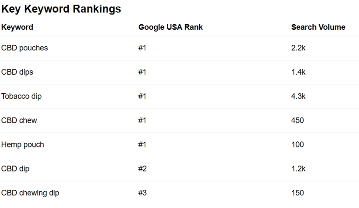Select the CBD pouches keyword cell
Viewport: 359px width, 208px height.
click(24, 48)
